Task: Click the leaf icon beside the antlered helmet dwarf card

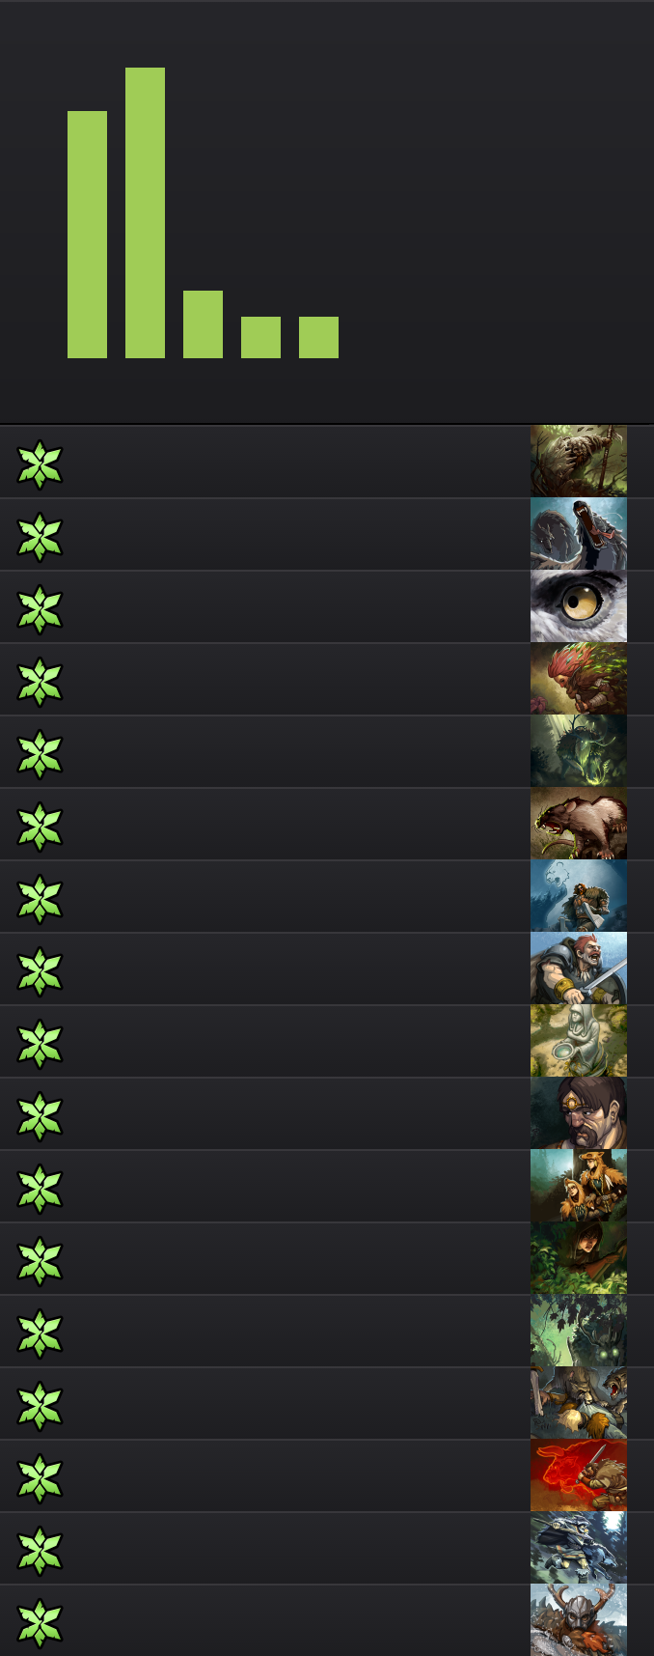Action: (x=40, y=1623)
